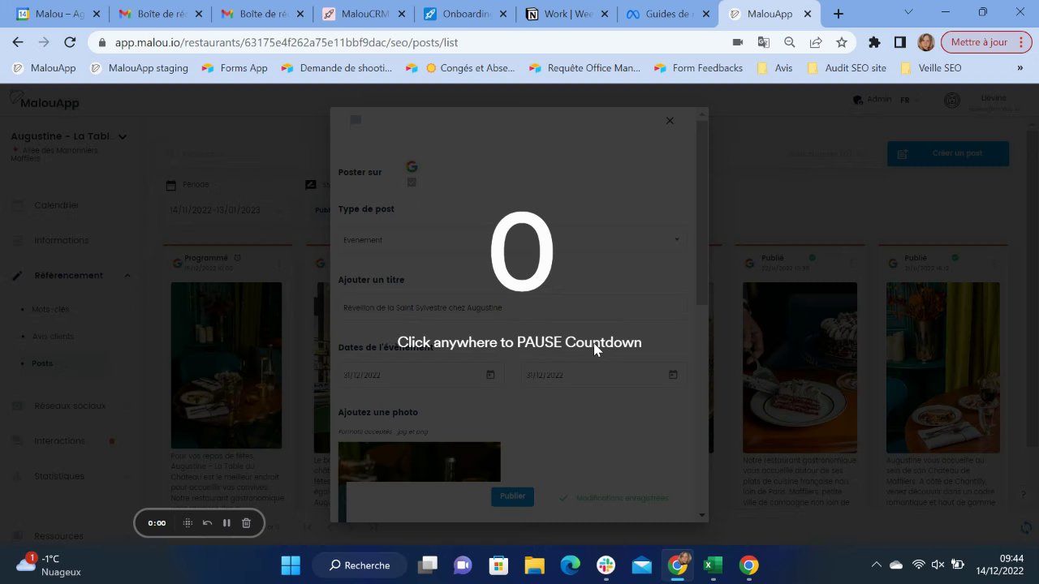Pause the screen recording
1039x584 pixels.
226,523
